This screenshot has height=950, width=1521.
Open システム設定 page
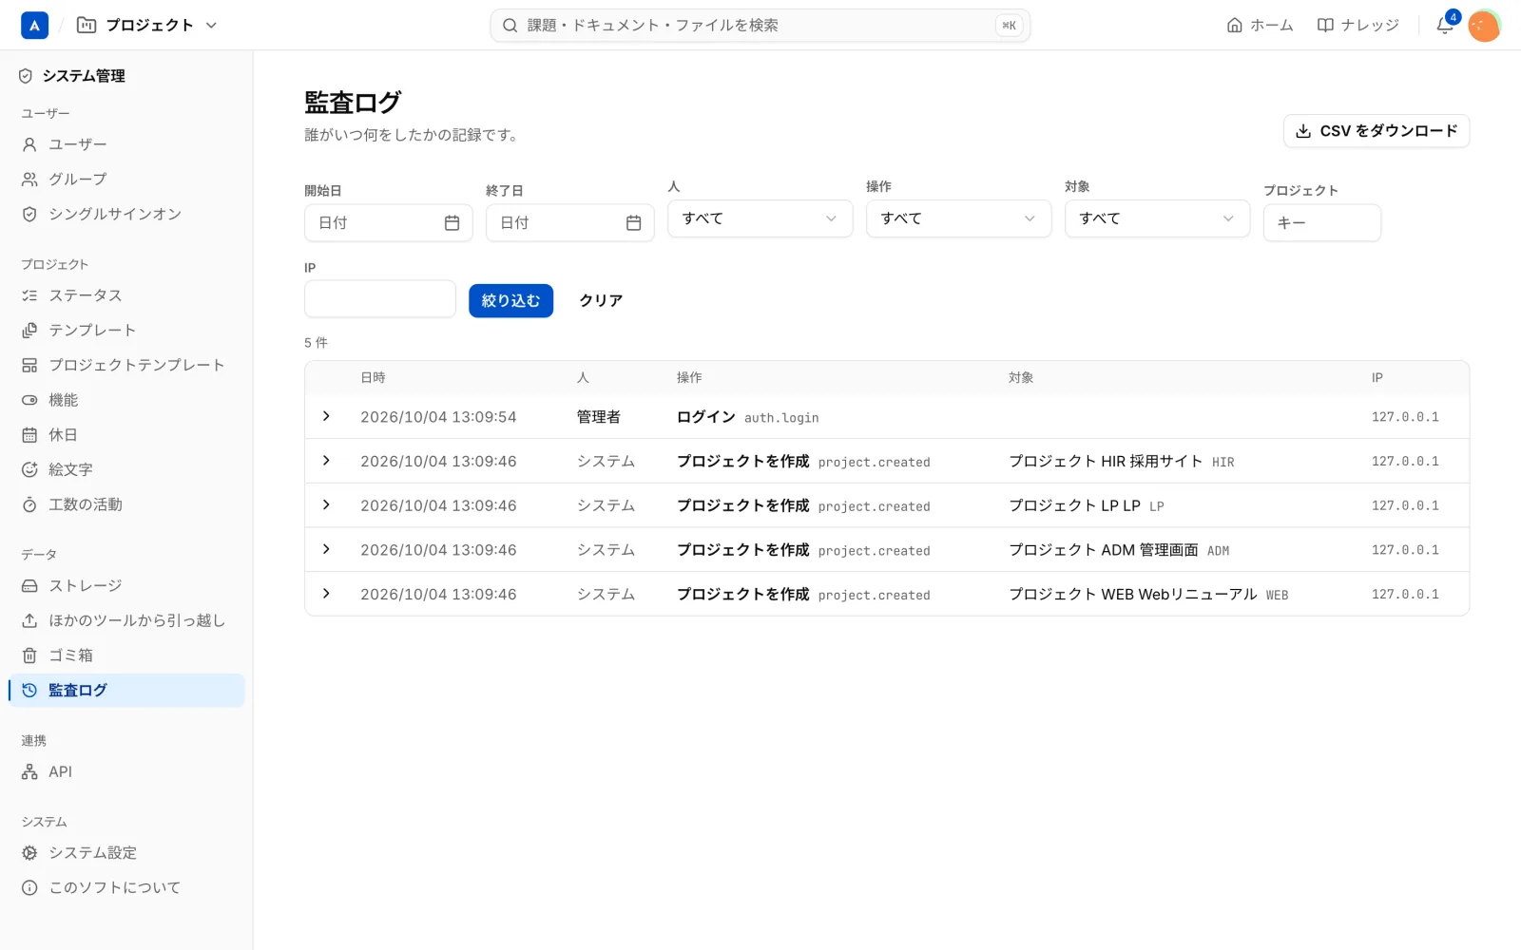(x=126, y=853)
